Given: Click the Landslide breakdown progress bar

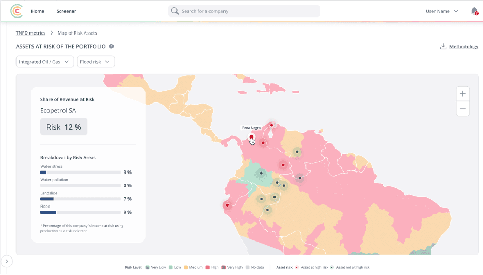Looking at the screenshot, I should pos(80,199).
